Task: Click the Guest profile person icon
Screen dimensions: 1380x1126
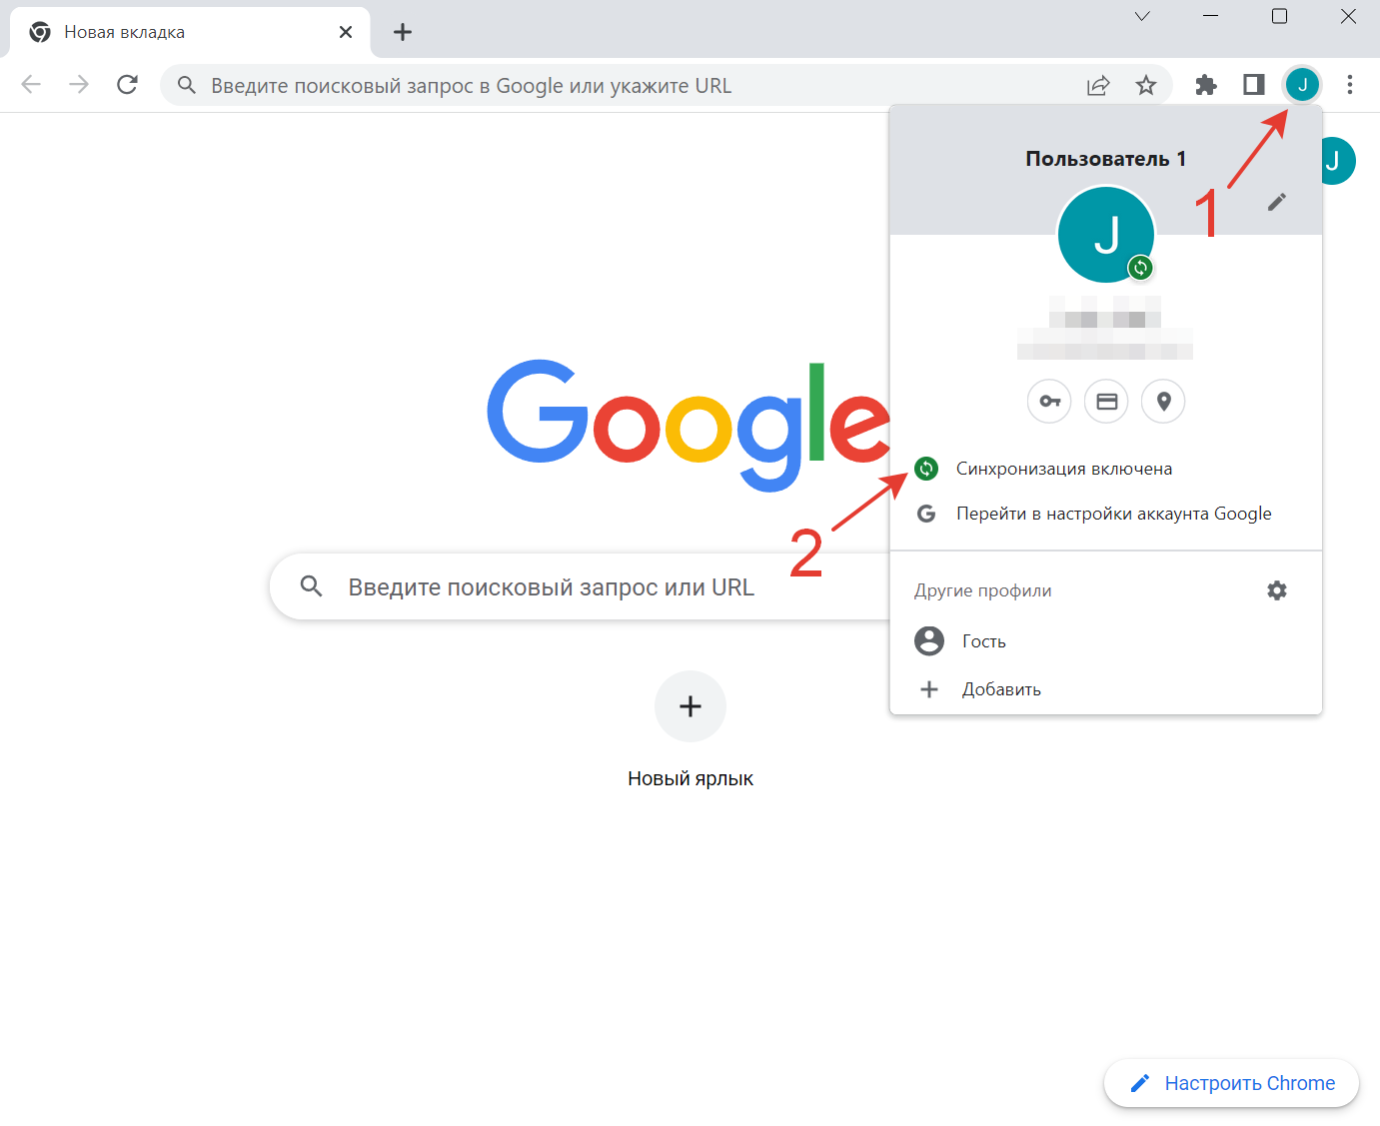Action: [x=929, y=641]
